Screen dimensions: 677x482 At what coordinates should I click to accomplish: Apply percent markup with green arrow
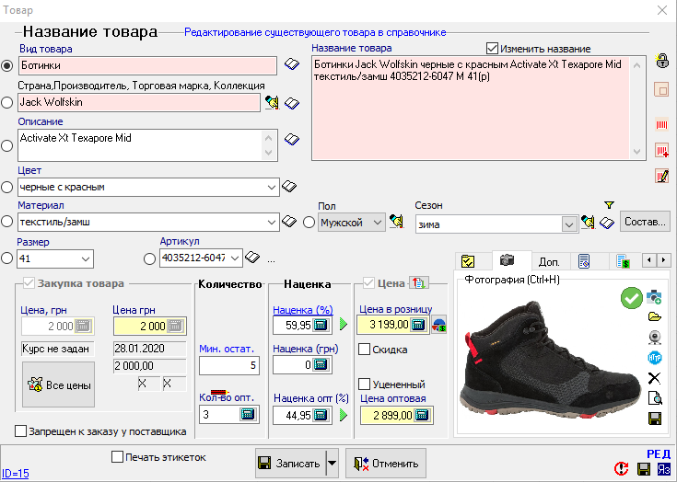344,324
